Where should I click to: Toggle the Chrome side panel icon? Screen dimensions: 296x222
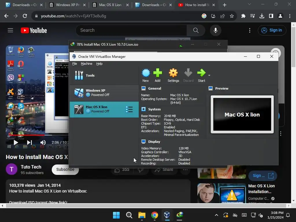coord(271,16)
